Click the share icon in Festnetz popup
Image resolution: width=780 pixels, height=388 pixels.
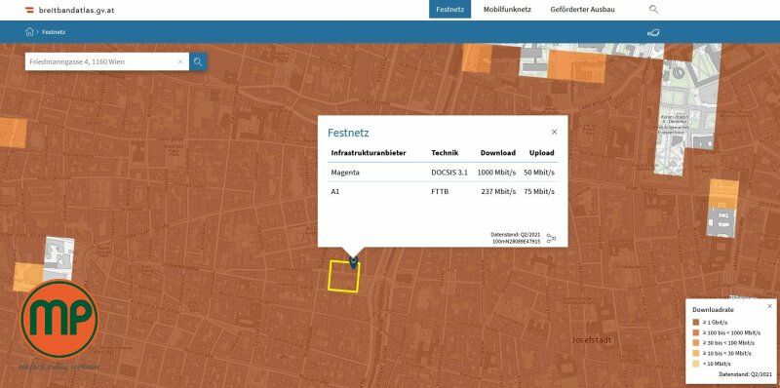[551, 238]
